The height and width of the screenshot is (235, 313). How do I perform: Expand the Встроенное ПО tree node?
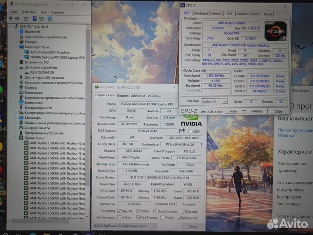tap(16, 62)
